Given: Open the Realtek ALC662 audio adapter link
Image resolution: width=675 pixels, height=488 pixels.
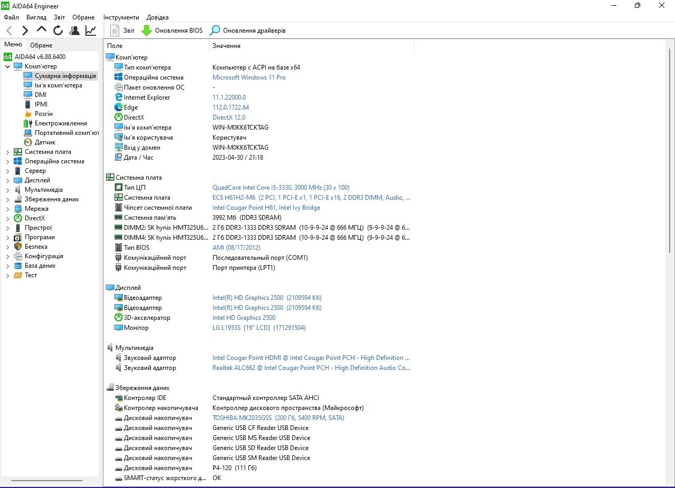Looking at the screenshot, I should point(311,368).
